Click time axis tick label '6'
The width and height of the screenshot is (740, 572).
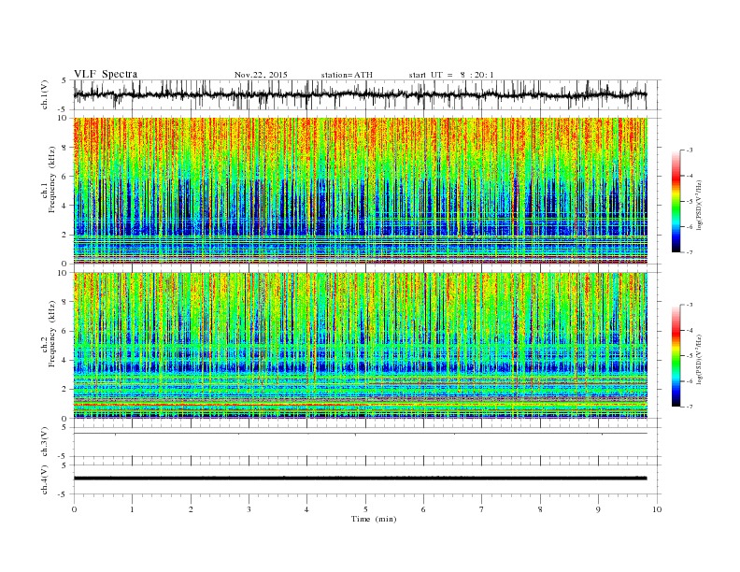click(x=423, y=509)
